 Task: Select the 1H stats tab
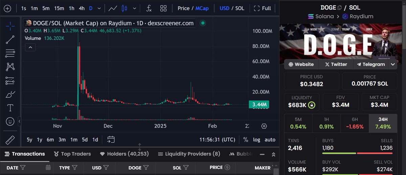(326, 123)
